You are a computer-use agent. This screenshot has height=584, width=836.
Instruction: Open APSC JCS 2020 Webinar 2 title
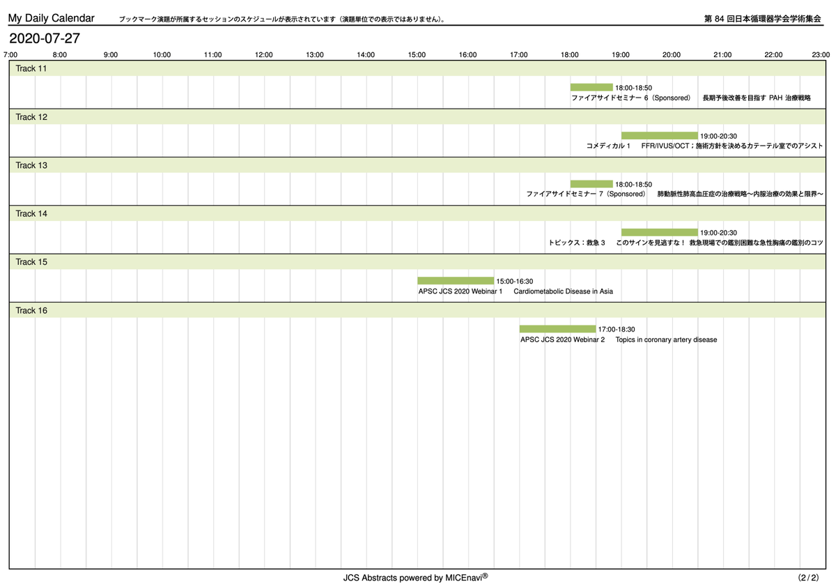[x=619, y=339]
